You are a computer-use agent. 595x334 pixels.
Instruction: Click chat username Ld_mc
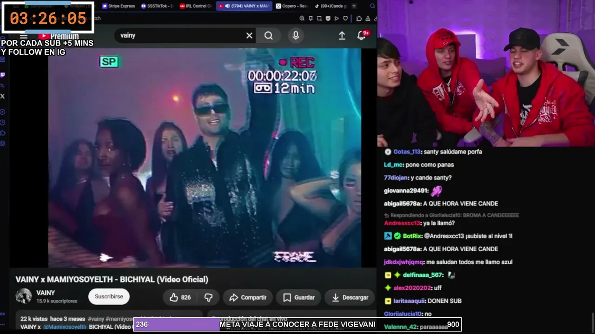click(393, 165)
